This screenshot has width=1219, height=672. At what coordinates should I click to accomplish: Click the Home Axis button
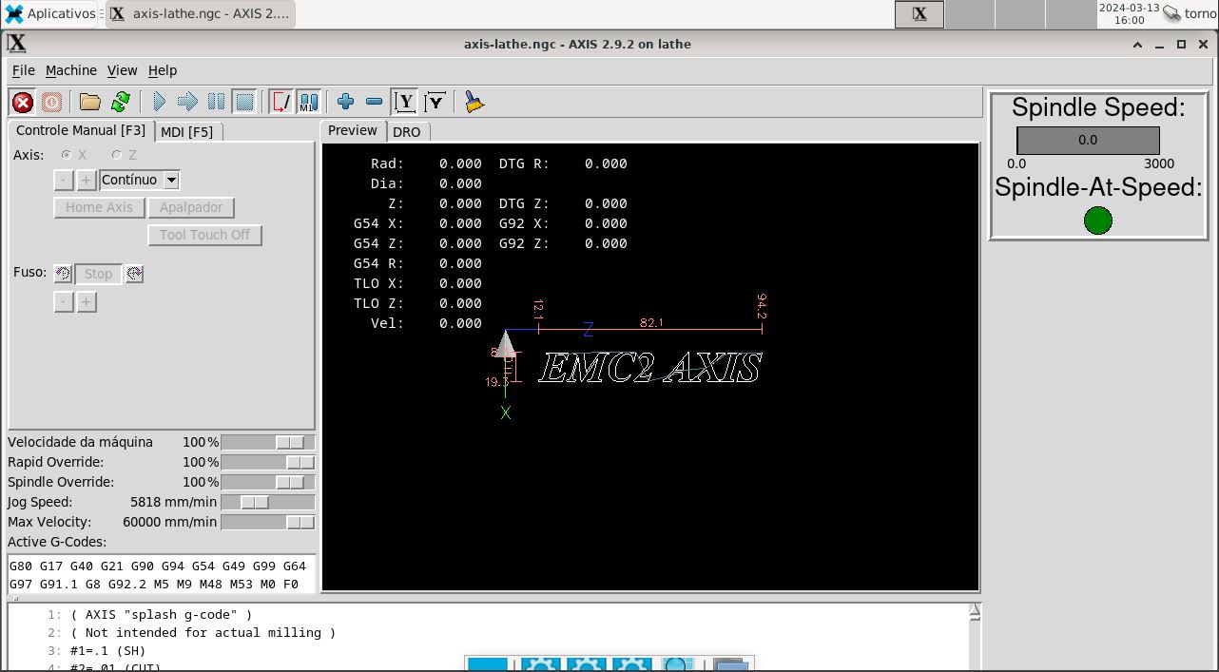[x=99, y=207]
